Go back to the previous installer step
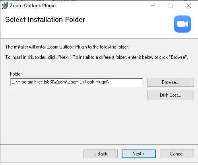 point(101,154)
